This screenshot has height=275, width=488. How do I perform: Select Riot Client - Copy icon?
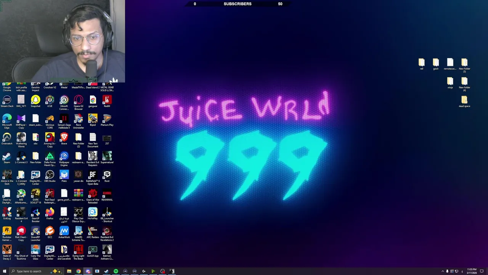point(21,234)
